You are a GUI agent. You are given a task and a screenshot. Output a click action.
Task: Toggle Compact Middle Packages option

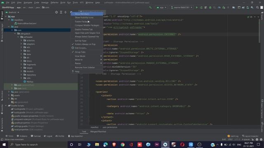click(x=87, y=25)
